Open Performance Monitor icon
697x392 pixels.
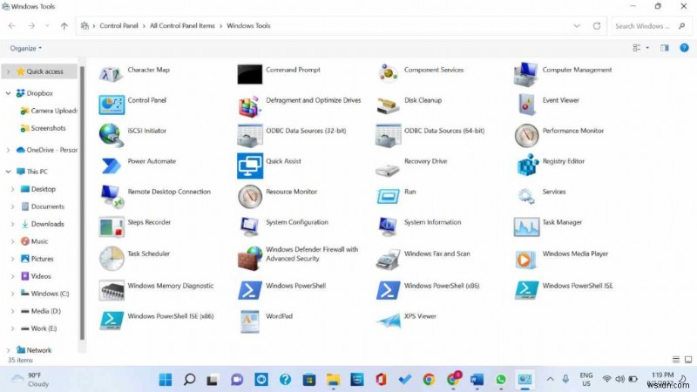pyautogui.click(x=526, y=135)
